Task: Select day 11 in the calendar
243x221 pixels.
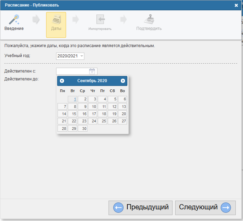Action: 103,107
